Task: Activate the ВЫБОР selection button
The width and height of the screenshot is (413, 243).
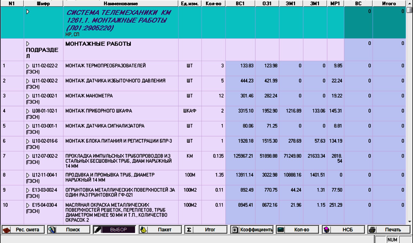Action: tap(114, 230)
